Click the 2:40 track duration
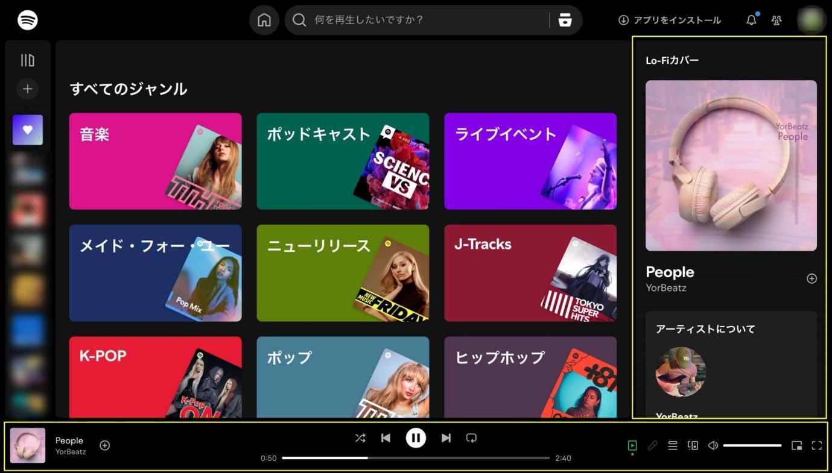This screenshot has height=473, width=832. tap(563, 458)
